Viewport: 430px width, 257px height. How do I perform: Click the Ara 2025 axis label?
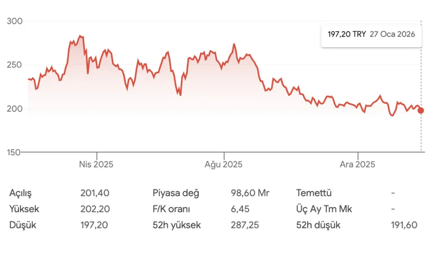tap(357, 164)
